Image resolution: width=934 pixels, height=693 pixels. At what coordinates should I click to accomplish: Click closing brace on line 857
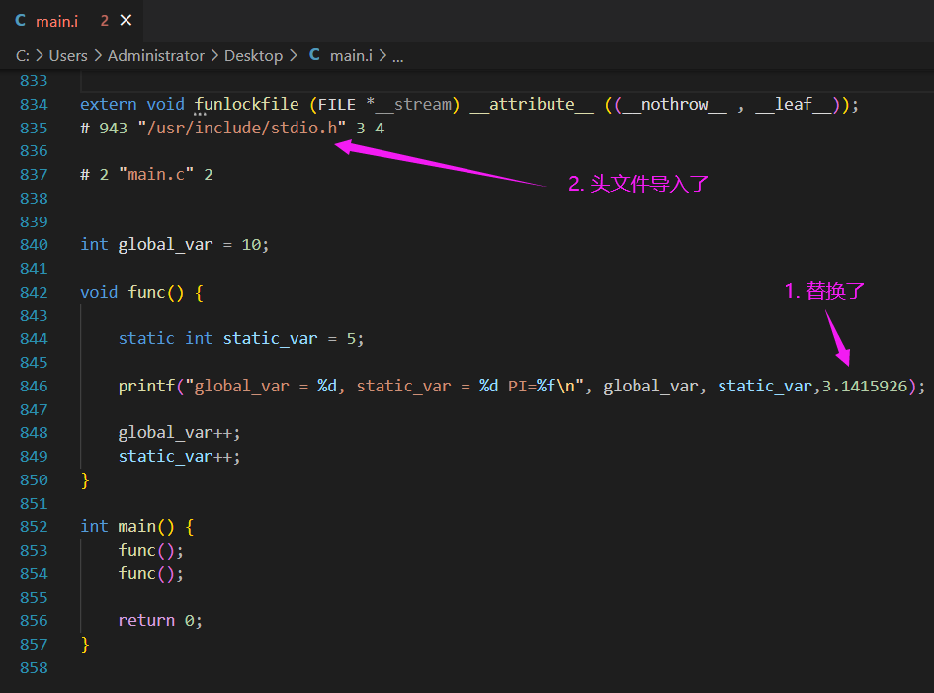point(85,645)
